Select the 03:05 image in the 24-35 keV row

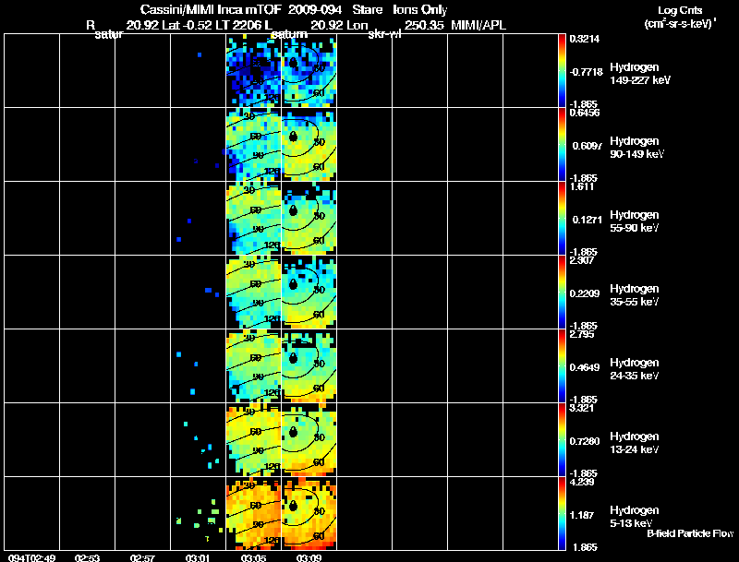click(253, 366)
